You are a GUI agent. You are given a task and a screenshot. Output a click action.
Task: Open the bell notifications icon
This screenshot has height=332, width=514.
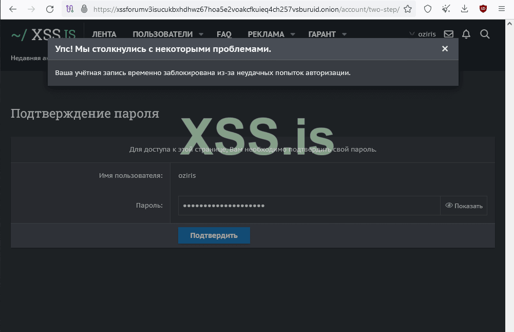(466, 34)
